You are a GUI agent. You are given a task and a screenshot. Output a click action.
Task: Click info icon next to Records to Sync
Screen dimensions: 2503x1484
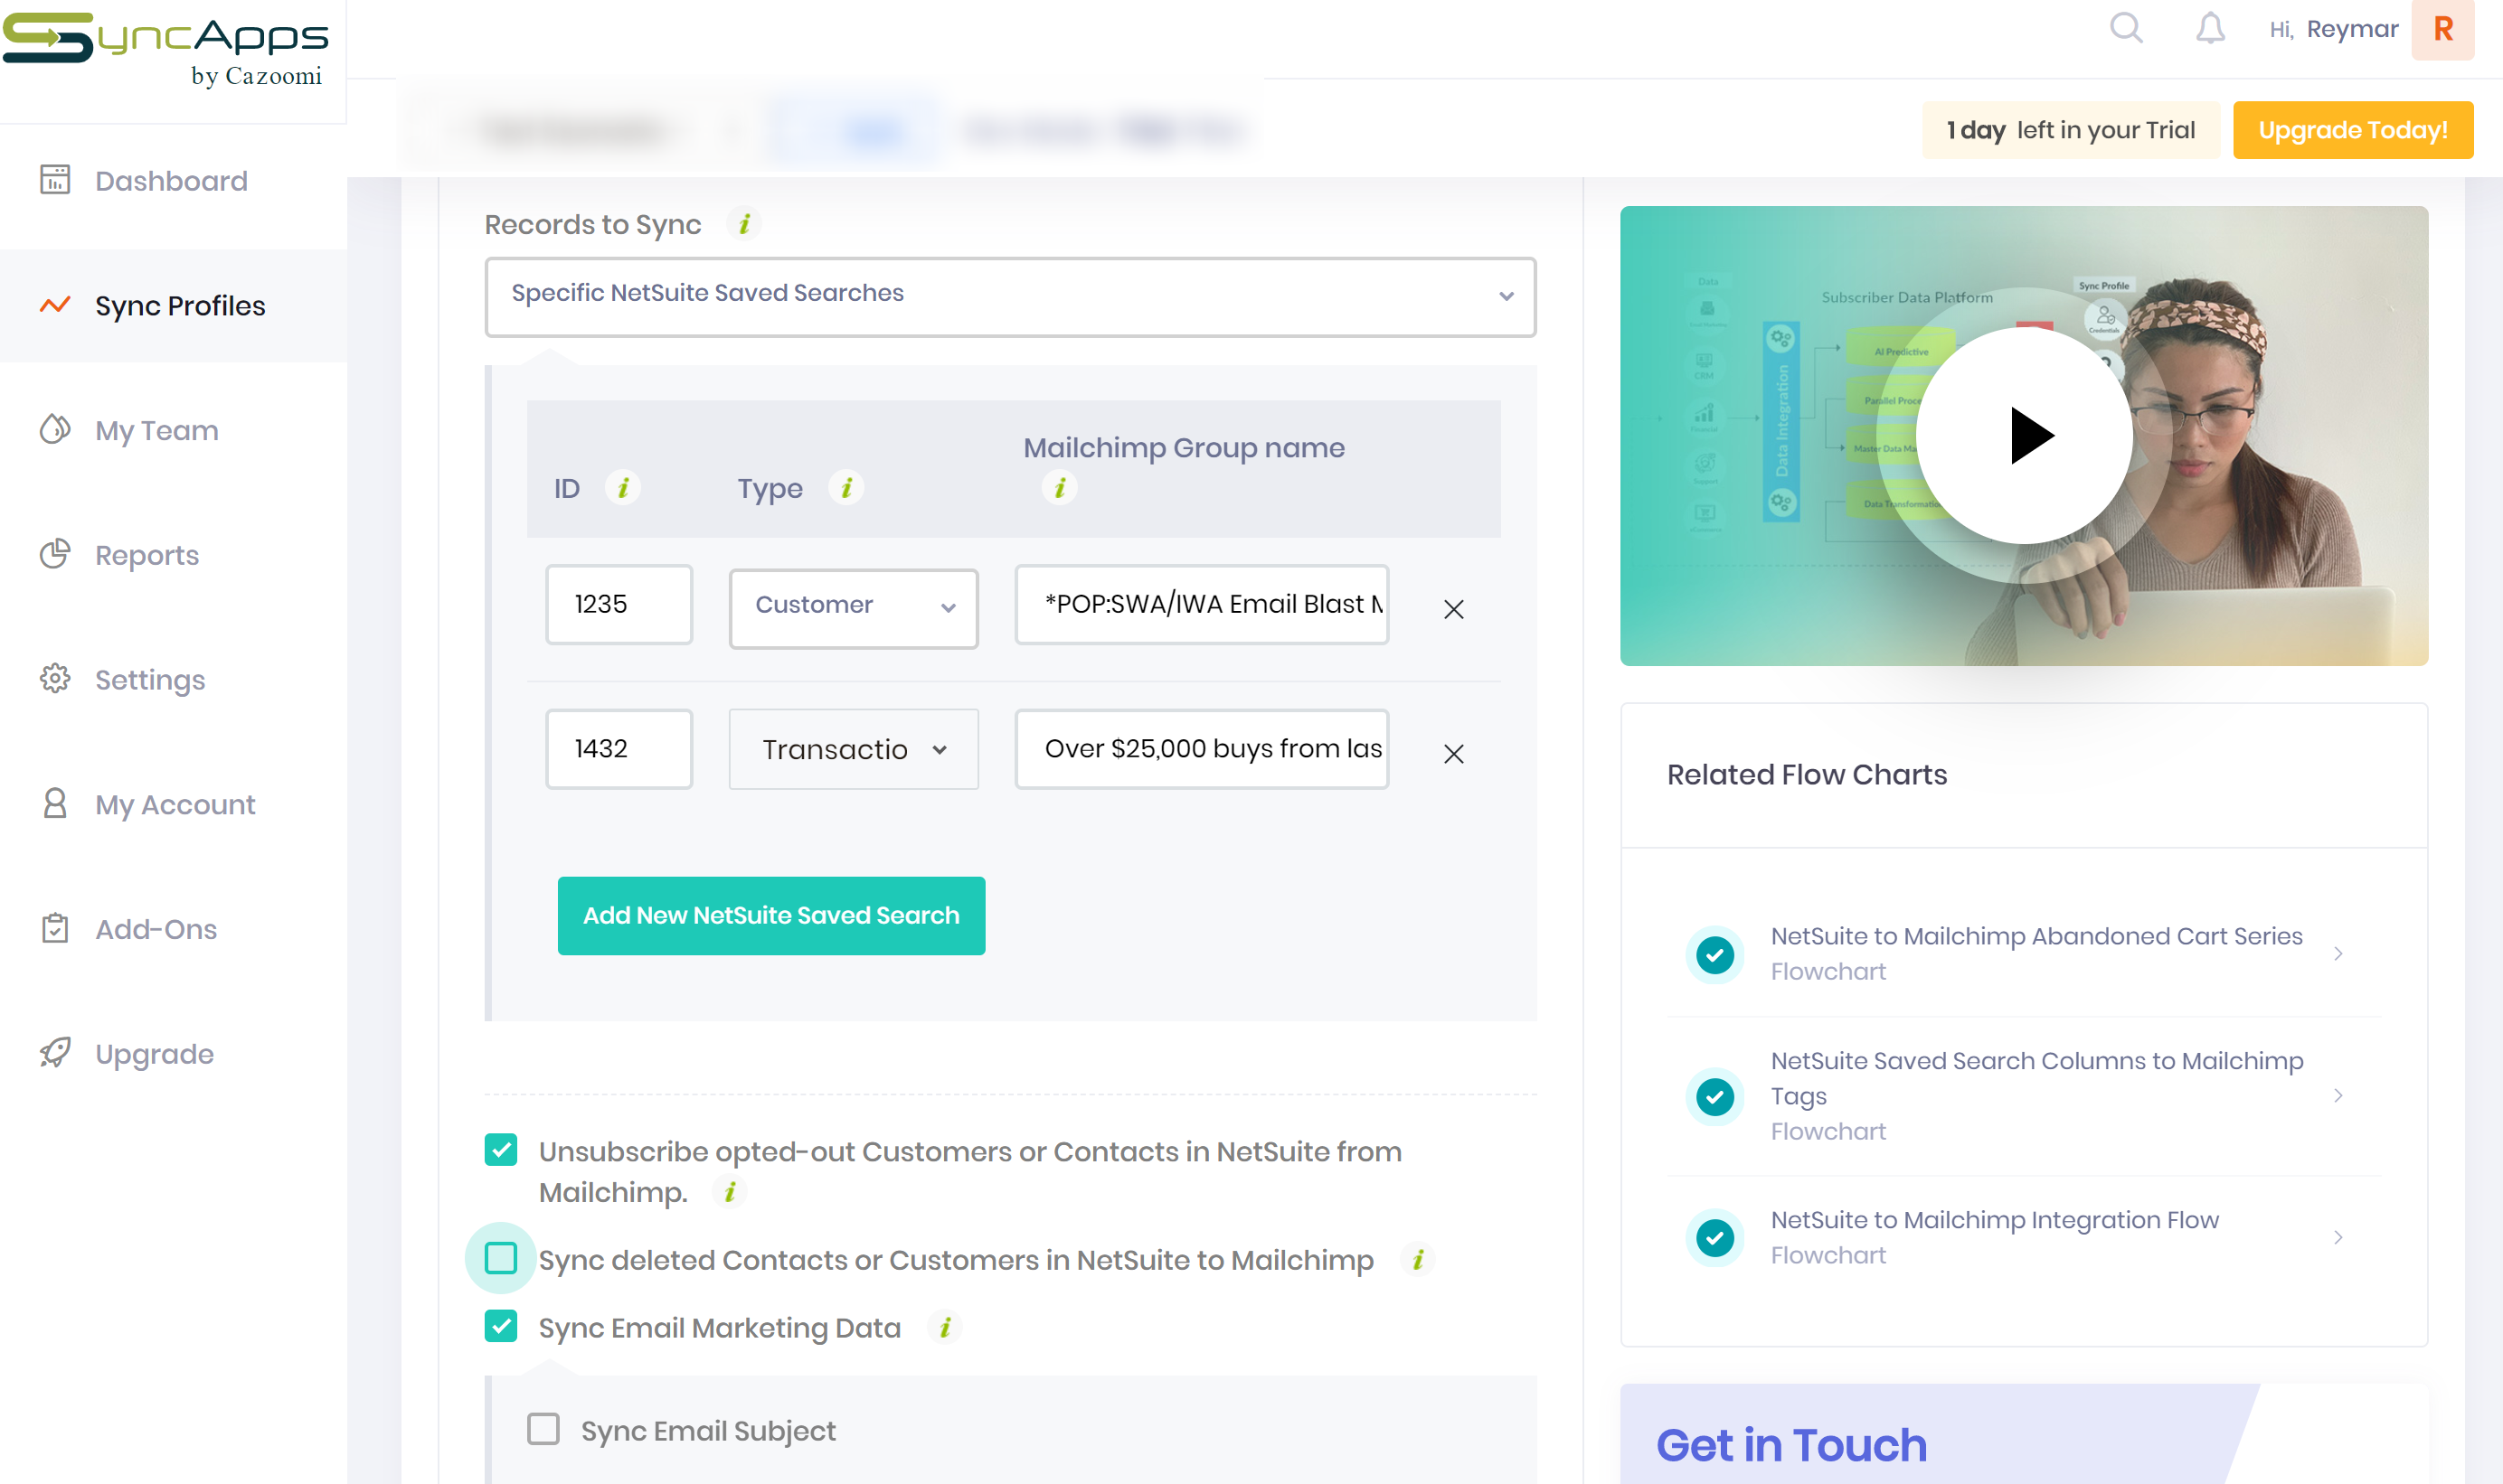coord(743,224)
